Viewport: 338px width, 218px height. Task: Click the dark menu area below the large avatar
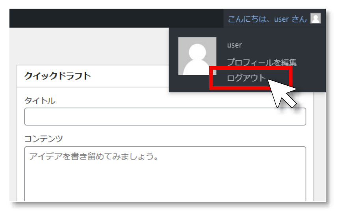point(193,85)
